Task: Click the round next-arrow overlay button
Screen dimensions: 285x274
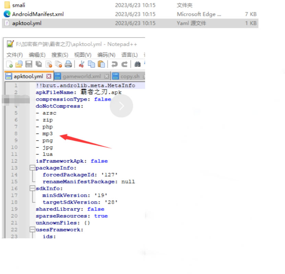Action: tap(121, 106)
